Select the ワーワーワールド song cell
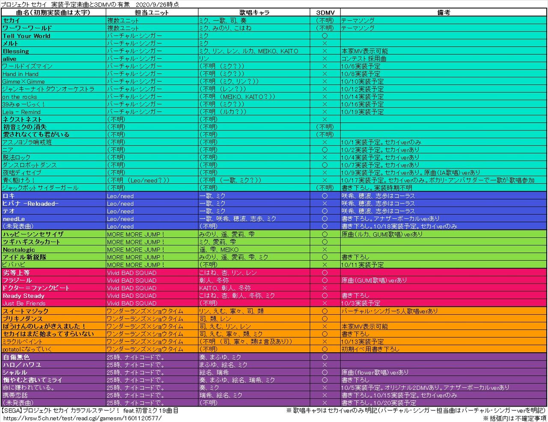548x422 pixels. click(x=54, y=28)
